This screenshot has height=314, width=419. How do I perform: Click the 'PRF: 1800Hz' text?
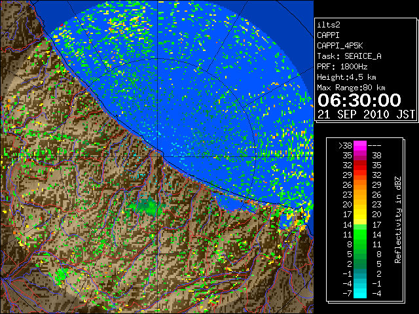pos(342,67)
